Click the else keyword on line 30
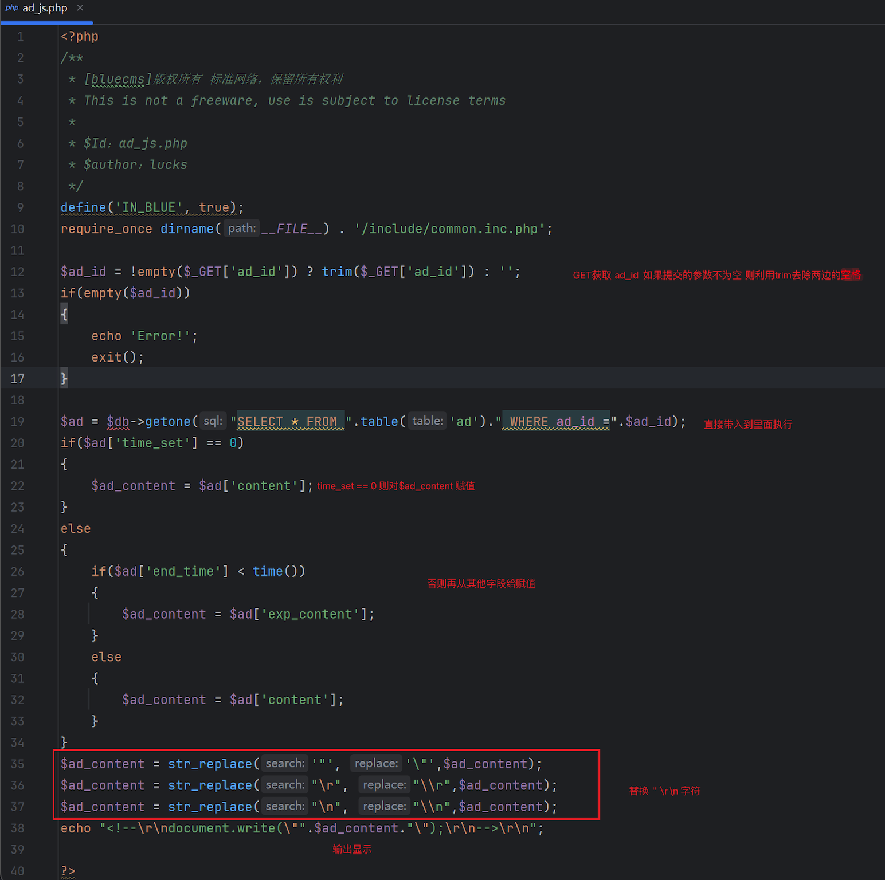 click(107, 658)
